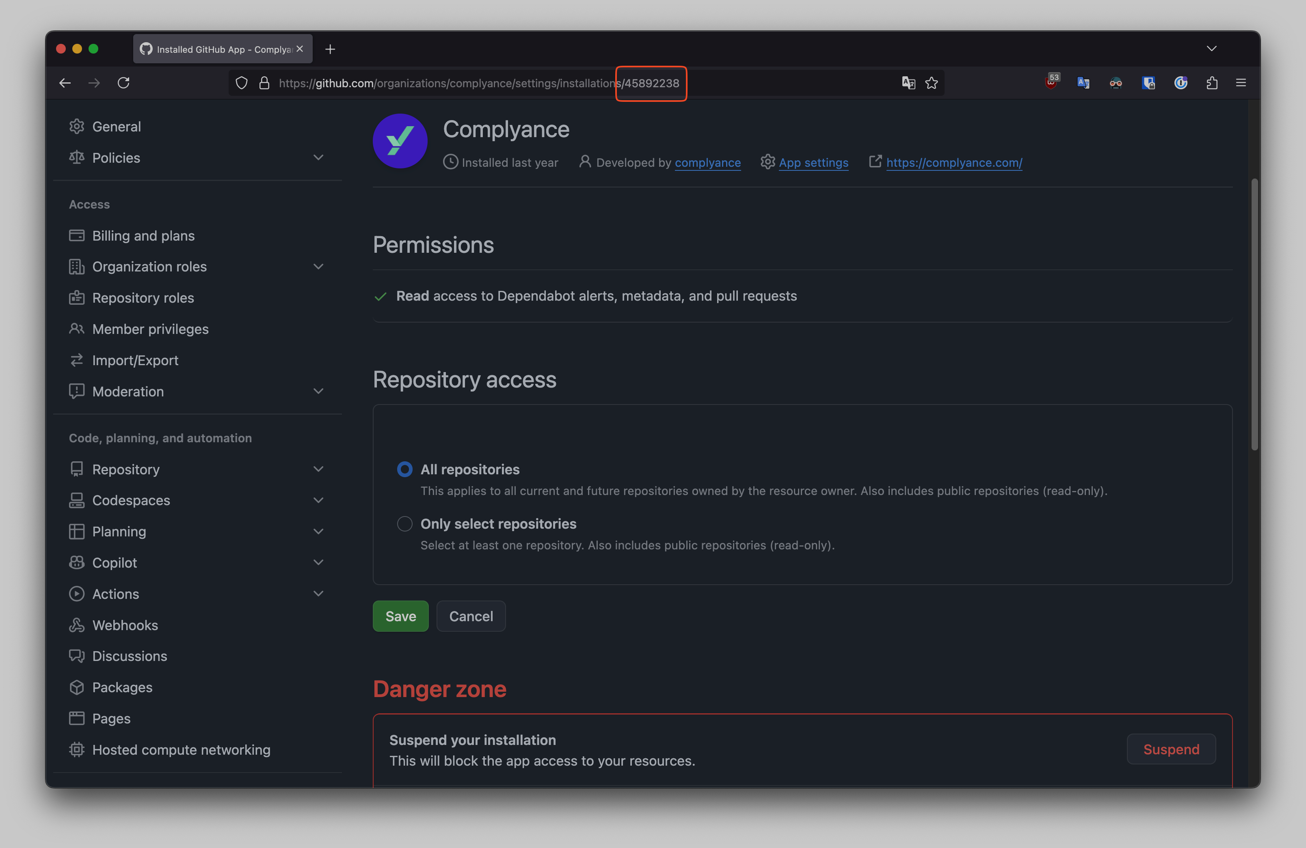Image resolution: width=1306 pixels, height=848 pixels.
Task: Click the Codespaces icon in sidebar
Action: click(x=77, y=500)
